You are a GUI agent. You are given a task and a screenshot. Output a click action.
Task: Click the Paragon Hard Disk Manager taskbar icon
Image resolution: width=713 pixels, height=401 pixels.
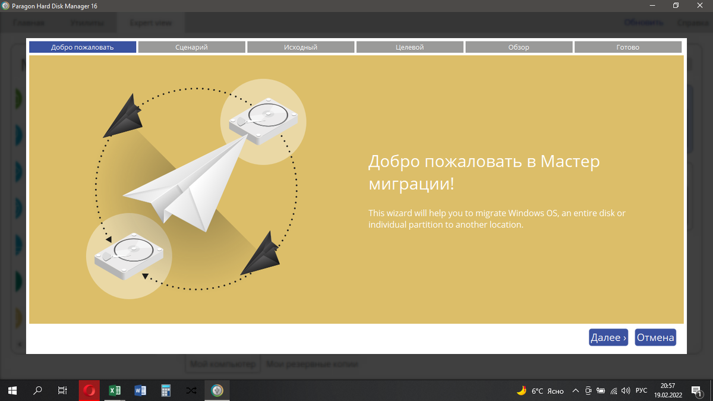tap(217, 390)
